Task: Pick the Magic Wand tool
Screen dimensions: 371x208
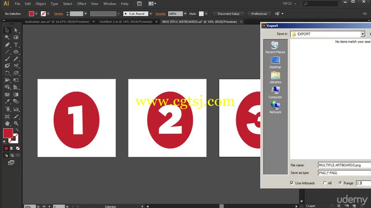Action: pos(7,37)
